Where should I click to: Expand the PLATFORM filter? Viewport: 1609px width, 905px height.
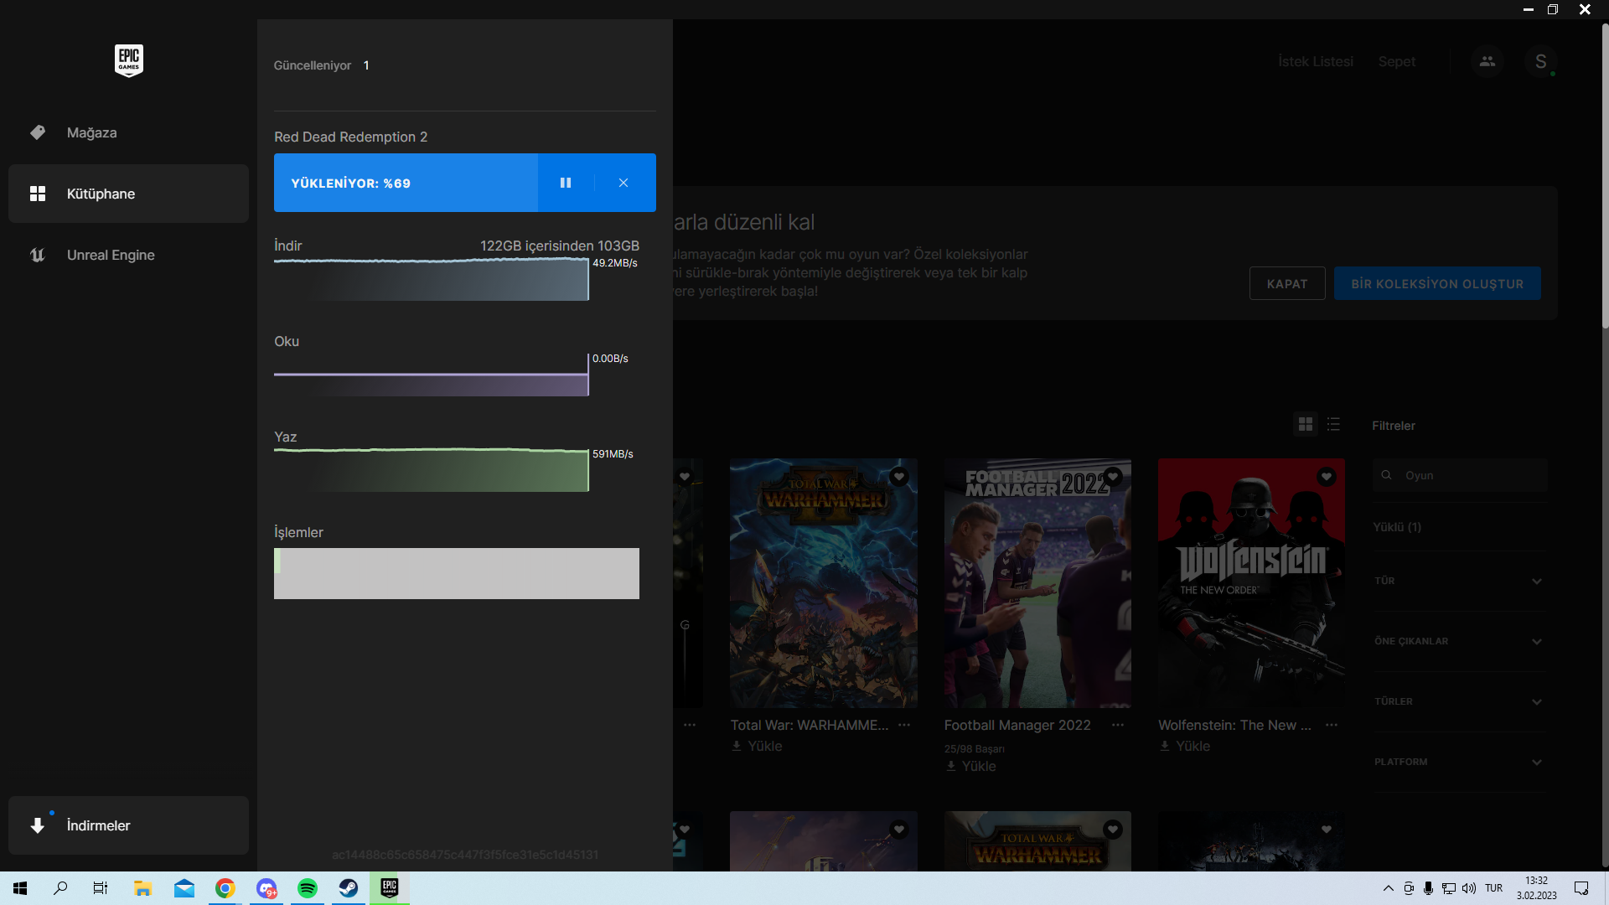[1459, 762]
